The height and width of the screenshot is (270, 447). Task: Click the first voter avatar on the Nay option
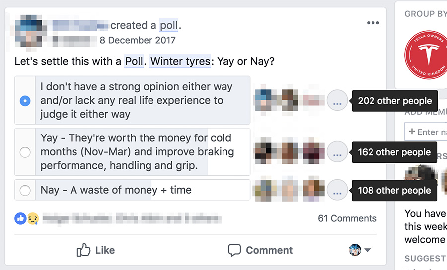click(x=265, y=190)
